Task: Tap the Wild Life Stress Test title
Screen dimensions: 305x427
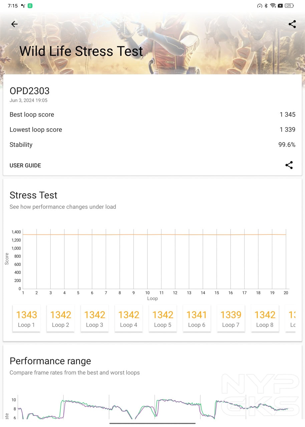Action: coord(81,51)
